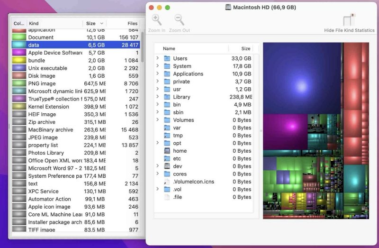Expand the Users folder row

[158, 58]
